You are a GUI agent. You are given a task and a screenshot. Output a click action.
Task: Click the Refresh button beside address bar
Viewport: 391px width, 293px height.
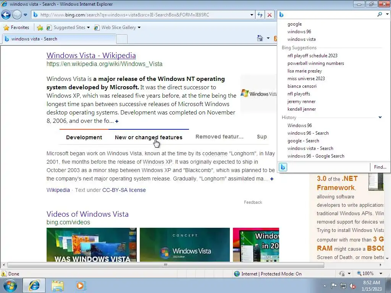(x=260, y=15)
